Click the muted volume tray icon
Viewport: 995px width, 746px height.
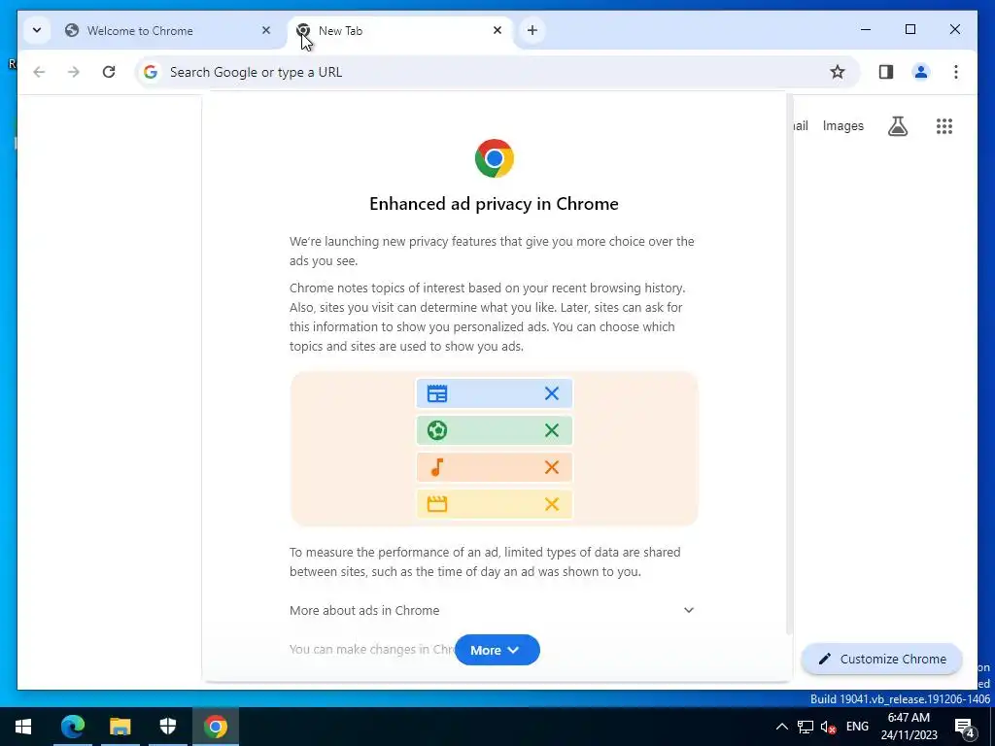point(828,727)
